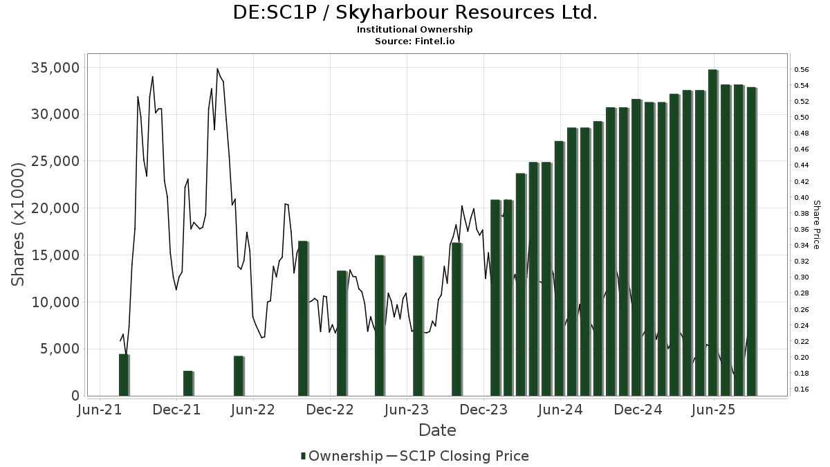
Task: Click the Jun-21 date label
Action: [100, 410]
